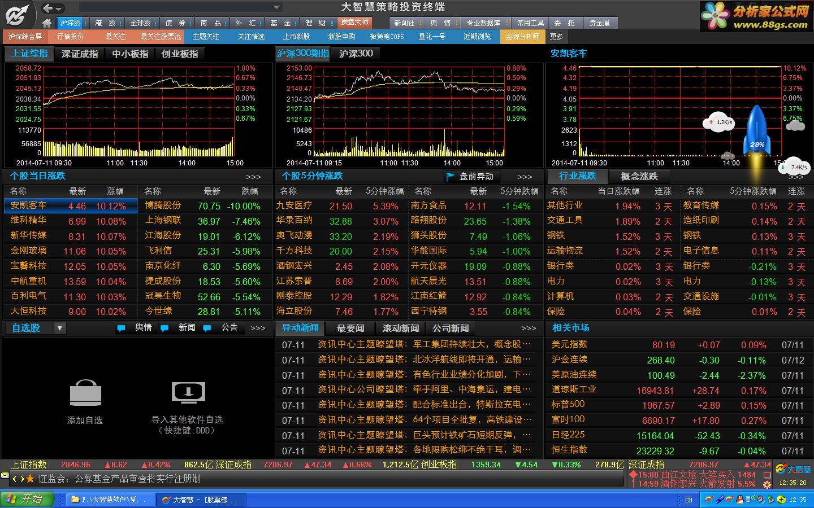Switch to the 深证成指 chart tab

pos(80,54)
